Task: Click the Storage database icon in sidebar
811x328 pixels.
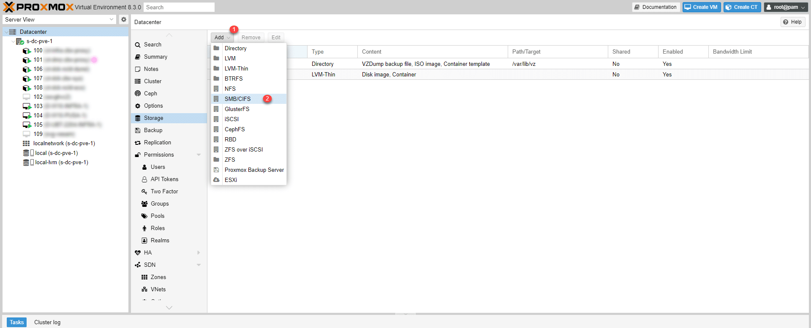Action: [x=138, y=118]
